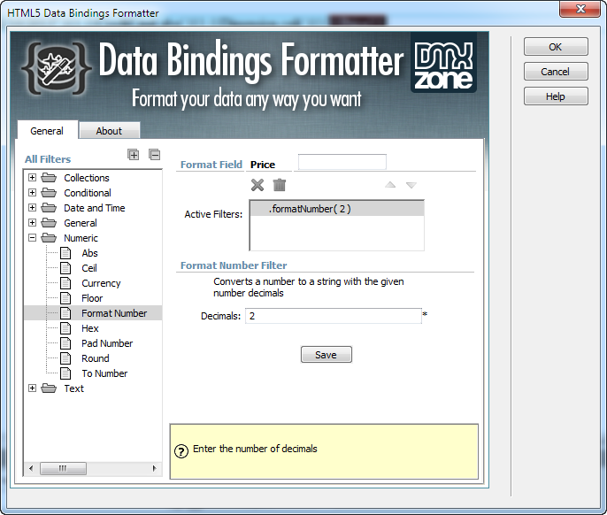
Task: Click the X remove filter icon
Action: click(257, 185)
